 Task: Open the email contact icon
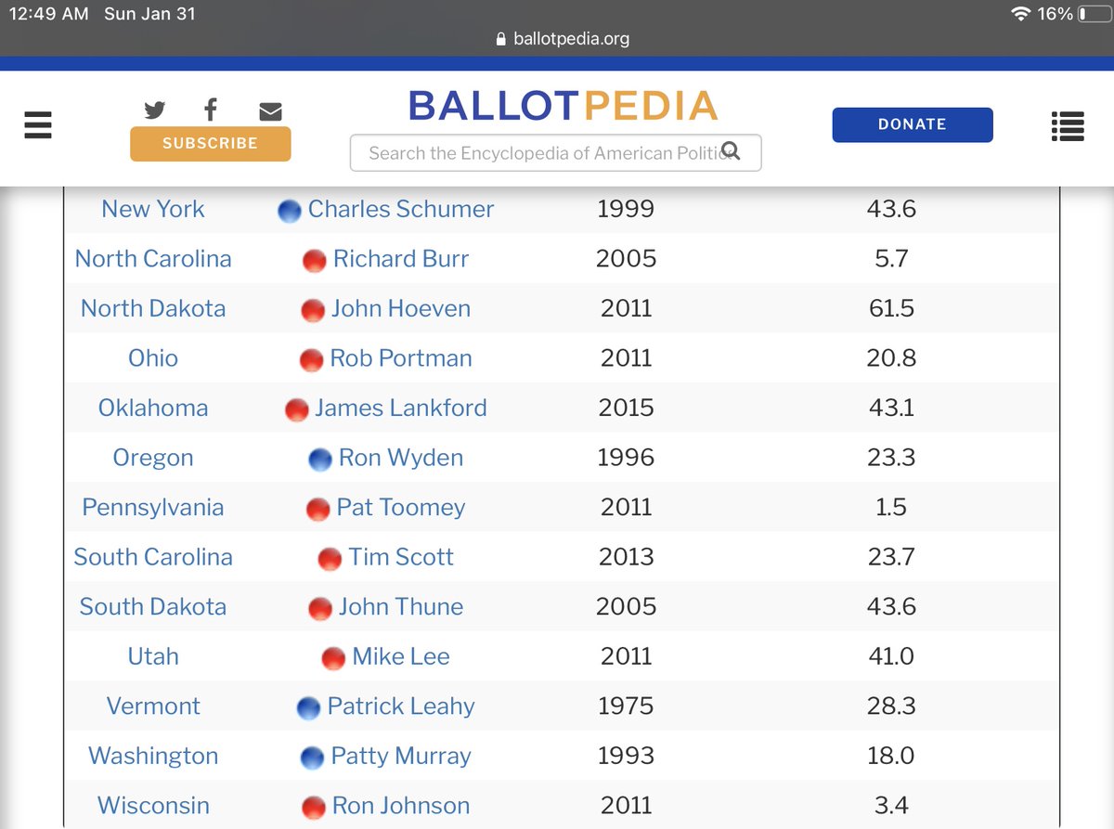click(x=270, y=110)
